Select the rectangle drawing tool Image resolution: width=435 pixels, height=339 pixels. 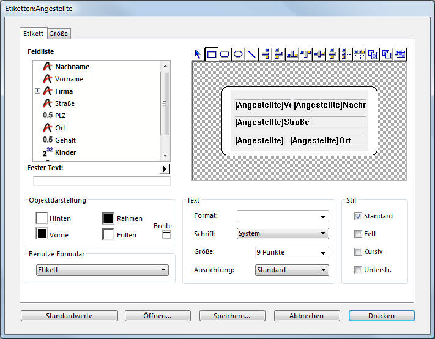212,54
